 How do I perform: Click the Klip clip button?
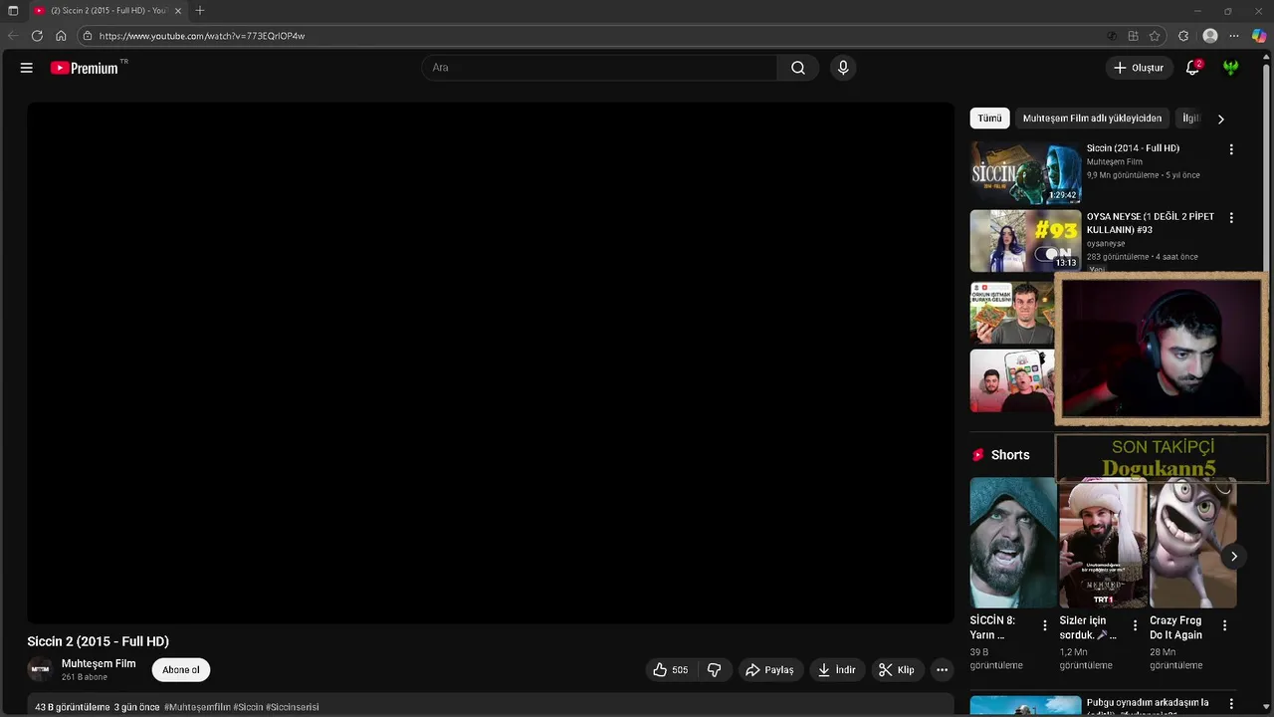(896, 670)
